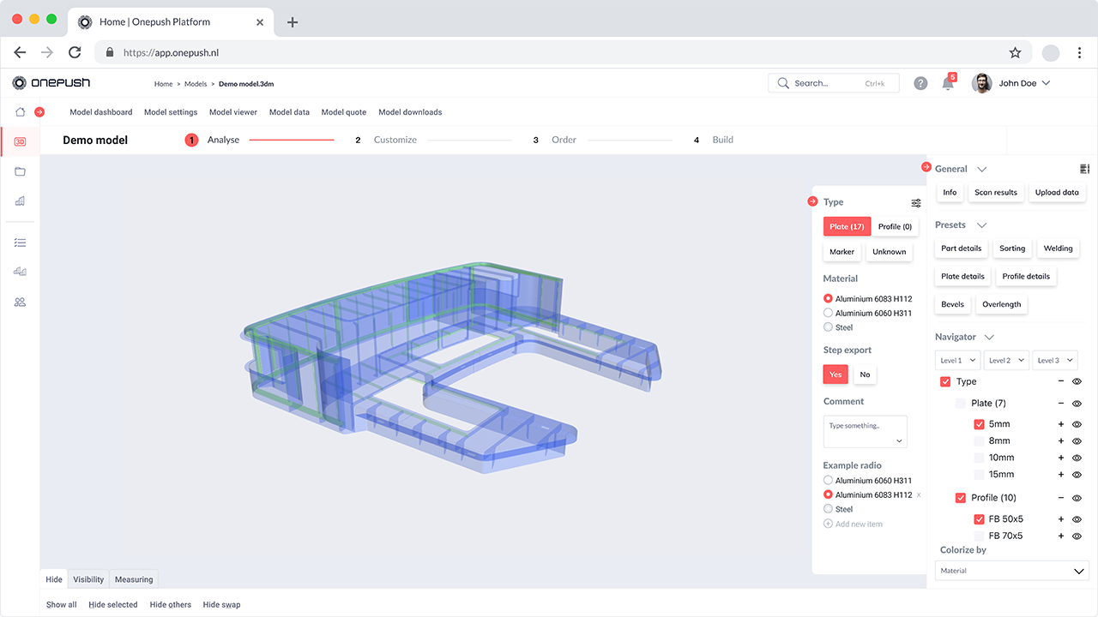The image size is (1098, 617).
Task: Open the bar chart icon in sidebar
Action: 20,201
